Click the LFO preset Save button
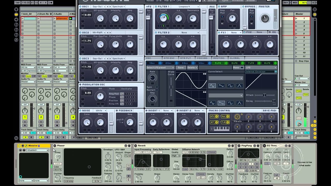Image resolution: width=331 pixels, height=186 pixels. [x=181, y=68]
